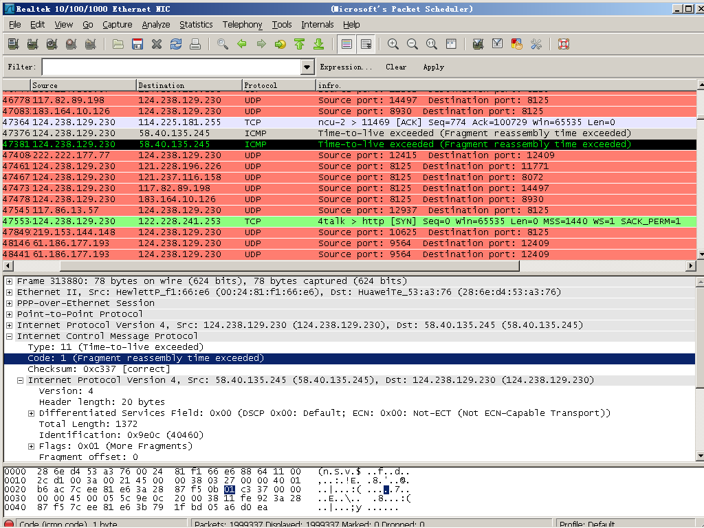704x528 pixels.
Task: Go back in packet history
Action: pos(242,44)
